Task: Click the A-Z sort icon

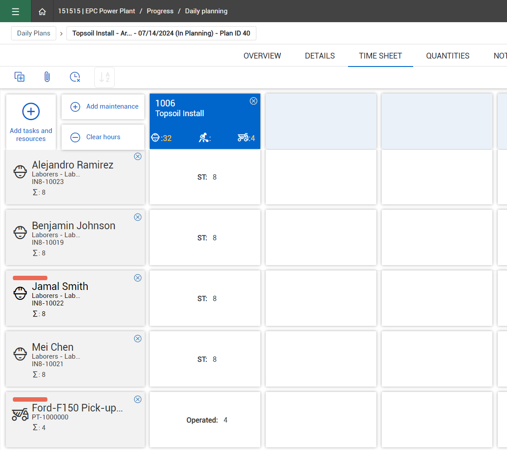Action: (104, 77)
